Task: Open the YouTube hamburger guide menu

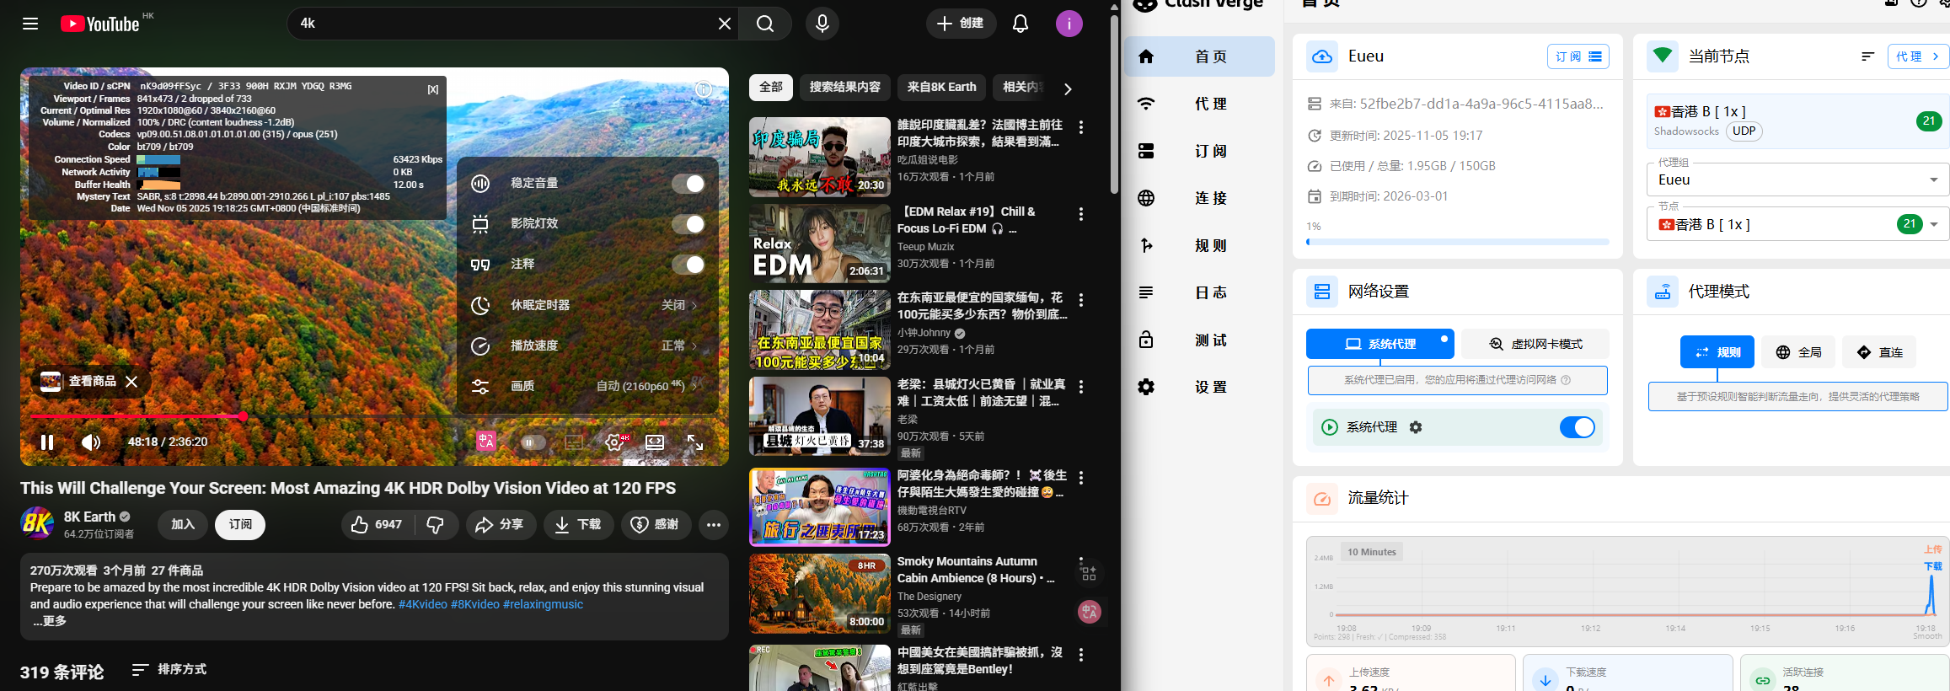Action: (x=30, y=24)
